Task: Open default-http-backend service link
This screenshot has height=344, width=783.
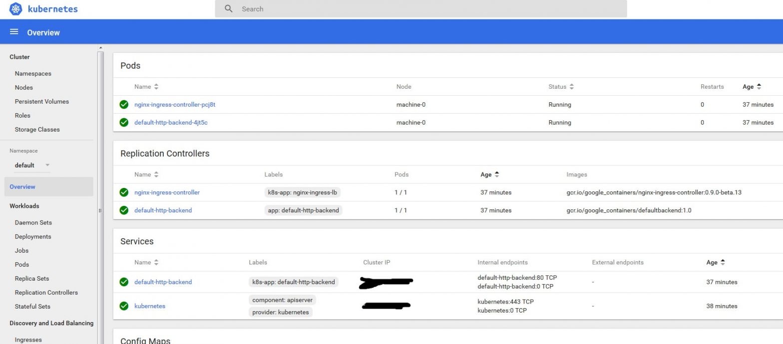Action: click(163, 282)
